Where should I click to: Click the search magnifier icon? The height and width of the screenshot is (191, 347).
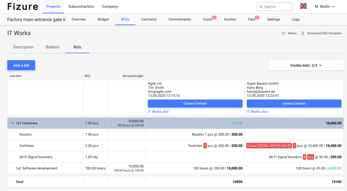(x=261, y=7)
